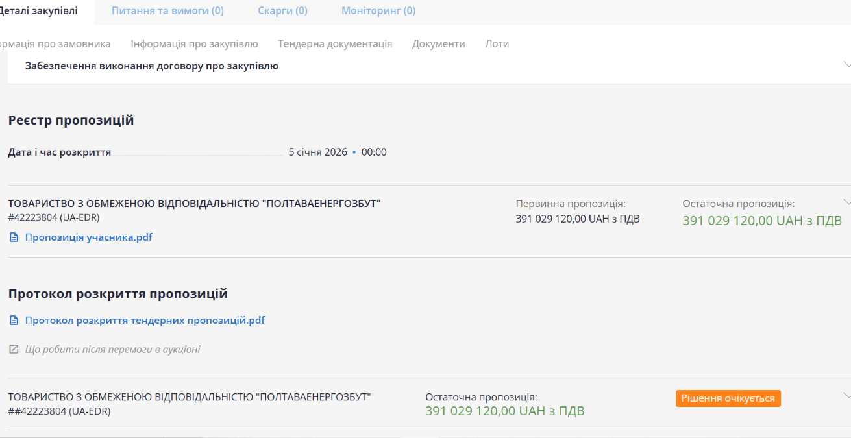Navigate to Документи section
This screenshot has height=438, width=851.
[x=438, y=44]
